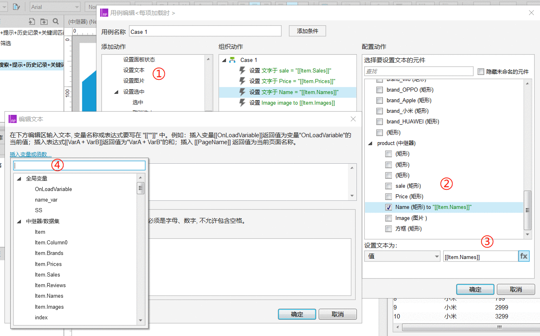
Task: Click the search magnifier in the pages panel
Action: tap(56, 21)
